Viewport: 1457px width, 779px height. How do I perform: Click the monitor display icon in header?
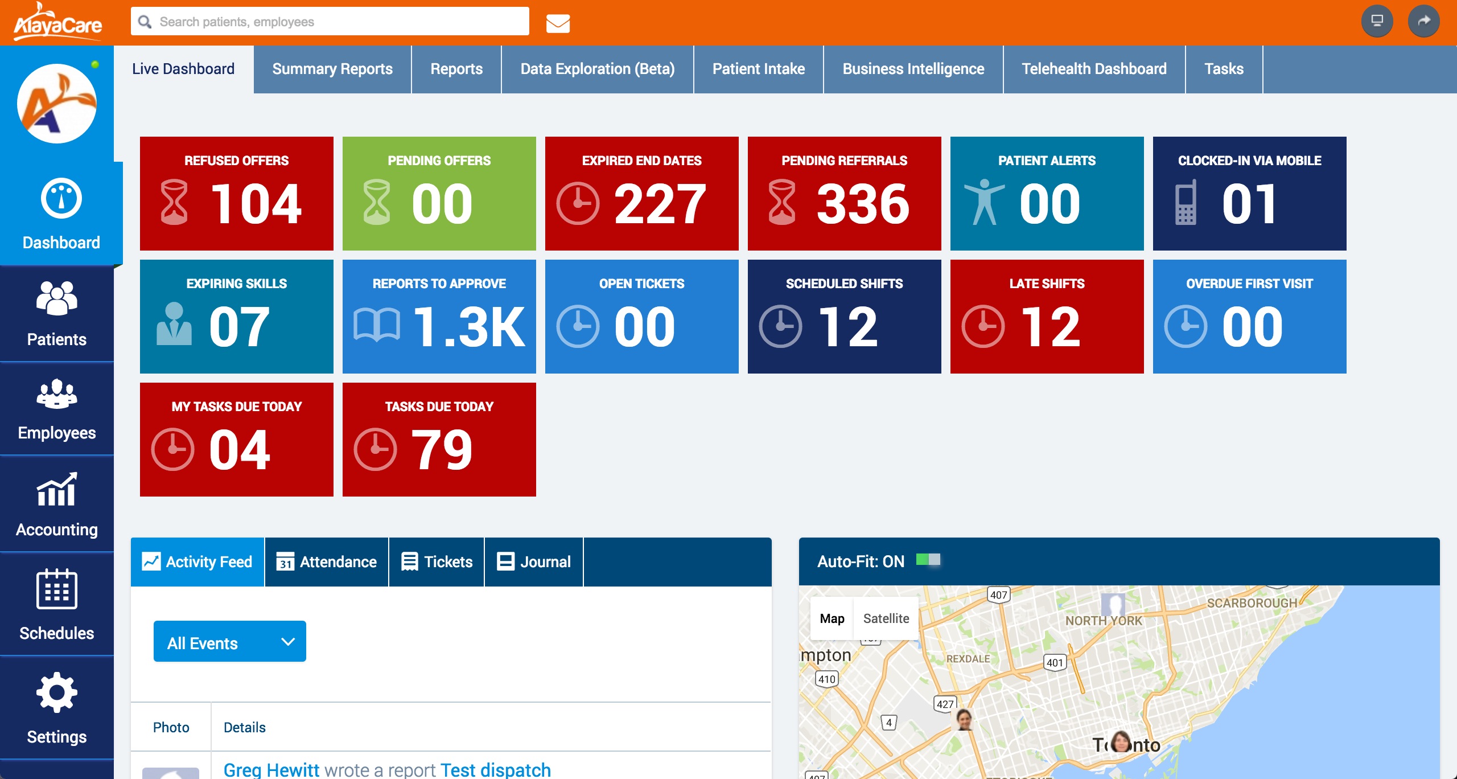[1377, 21]
